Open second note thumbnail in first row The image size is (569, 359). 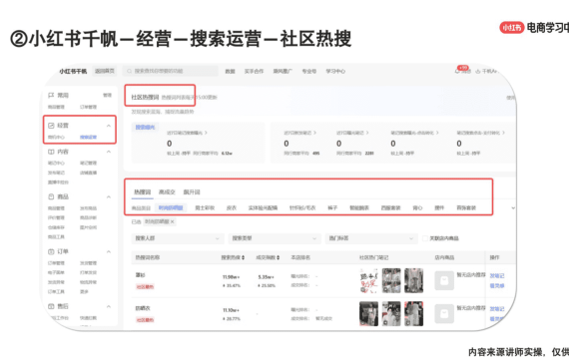[391, 280]
